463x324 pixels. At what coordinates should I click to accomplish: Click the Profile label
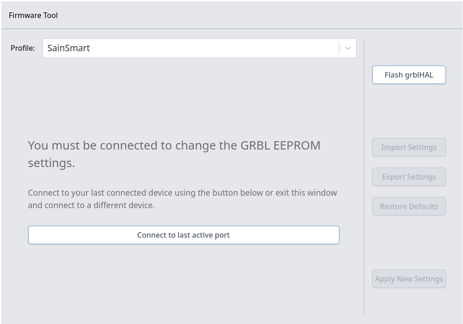[x=23, y=48]
